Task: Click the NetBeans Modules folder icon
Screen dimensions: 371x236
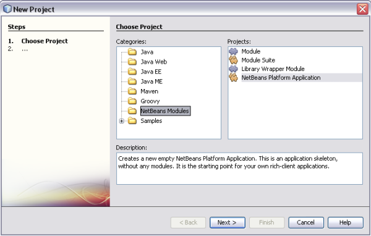Action: pos(132,111)
